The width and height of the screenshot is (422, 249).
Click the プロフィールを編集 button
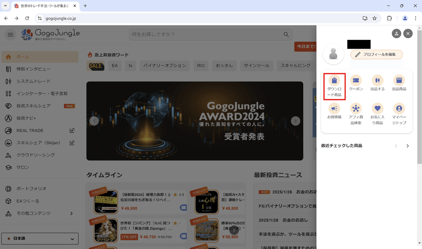tap(376, 54)
